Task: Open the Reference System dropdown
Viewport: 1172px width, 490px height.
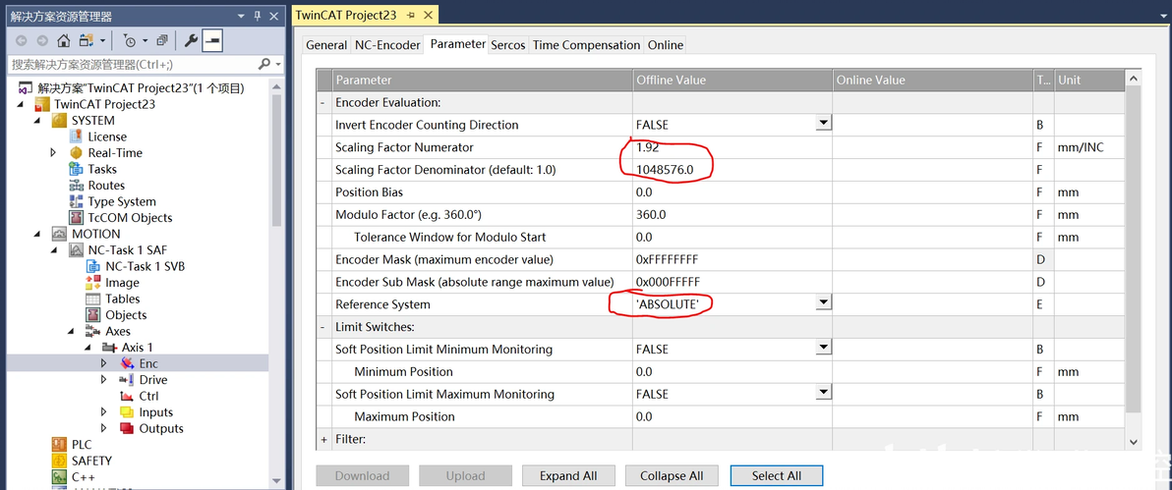Action: click(823, 304)
